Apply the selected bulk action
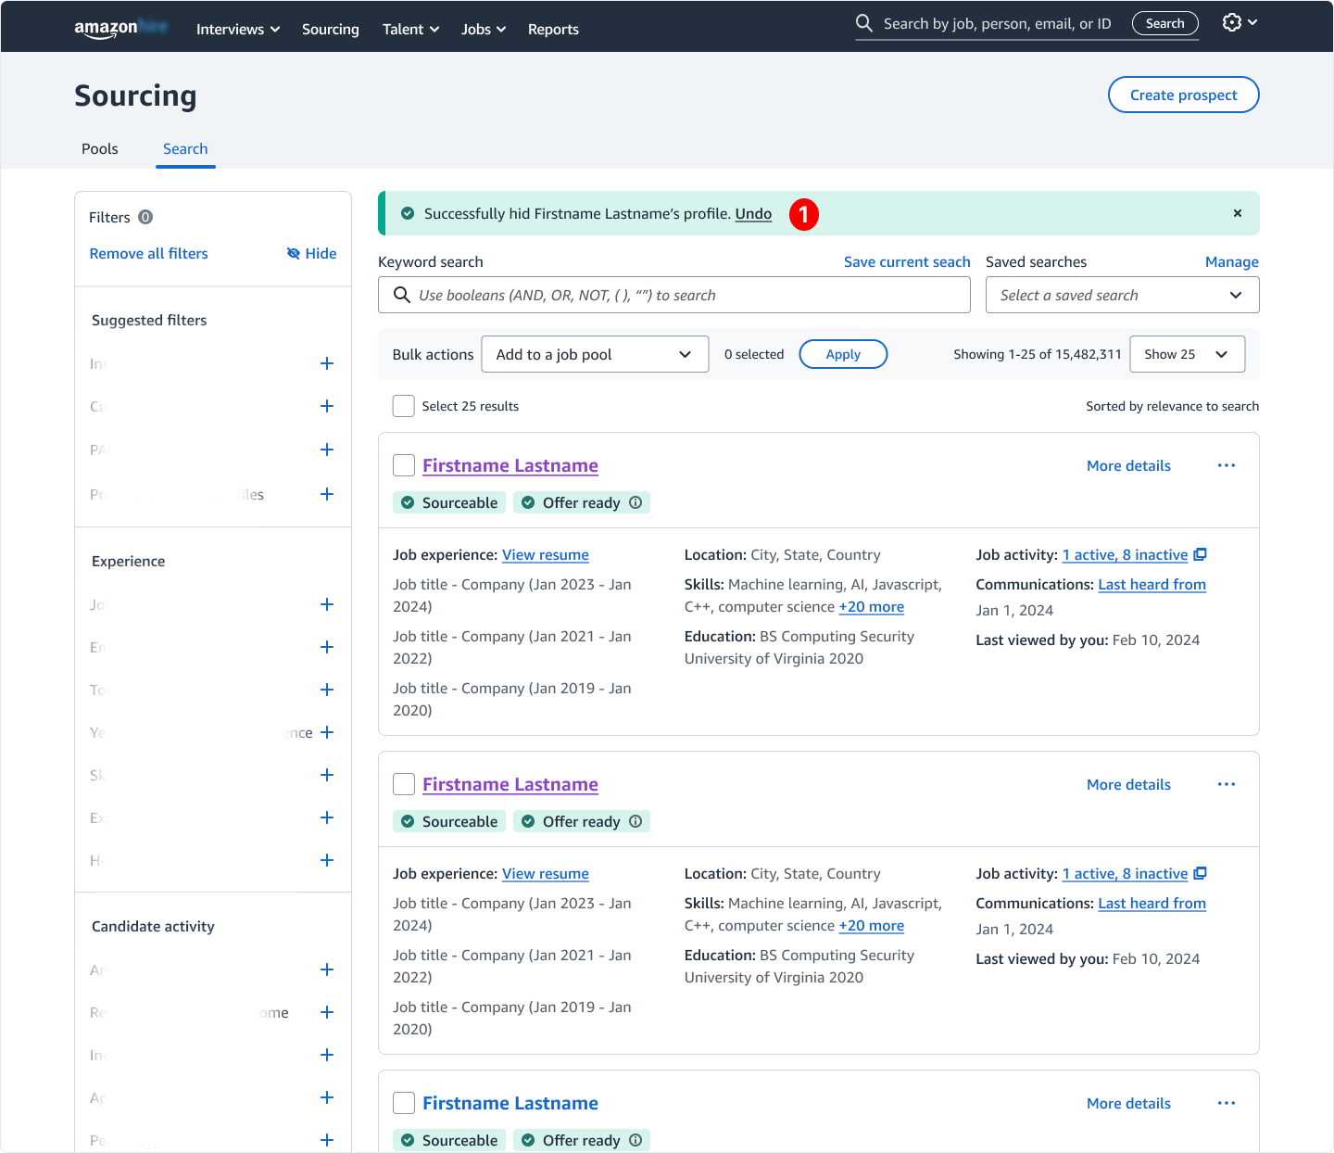Screen dimensions: 1334x1153 pyautogui.click(x=843, y=354)
